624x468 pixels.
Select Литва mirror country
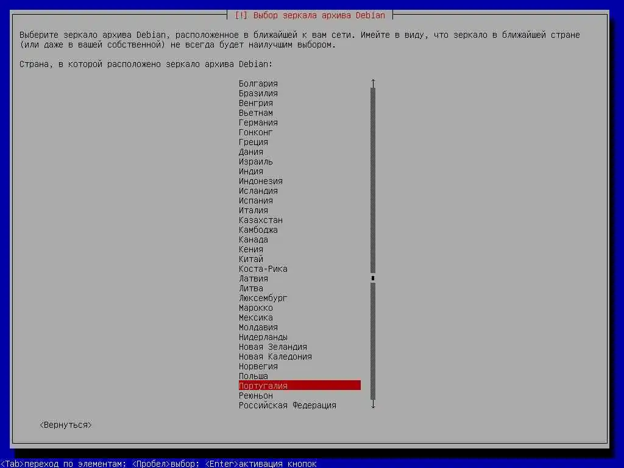(251, 288)
